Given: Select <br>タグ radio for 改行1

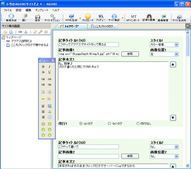Looking at the screenshot, I should [x=110, y=124].
